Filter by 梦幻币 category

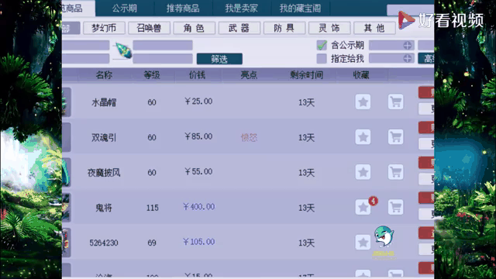click(104, 28)
